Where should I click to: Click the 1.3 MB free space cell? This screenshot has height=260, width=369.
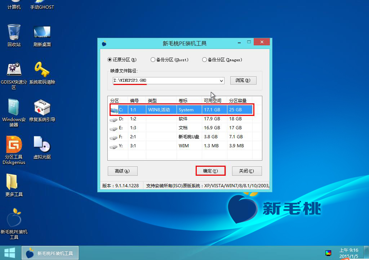coord(211,146)
